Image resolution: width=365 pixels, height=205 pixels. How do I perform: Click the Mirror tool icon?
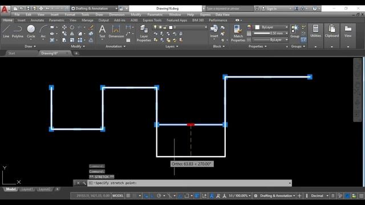(72, 34)
